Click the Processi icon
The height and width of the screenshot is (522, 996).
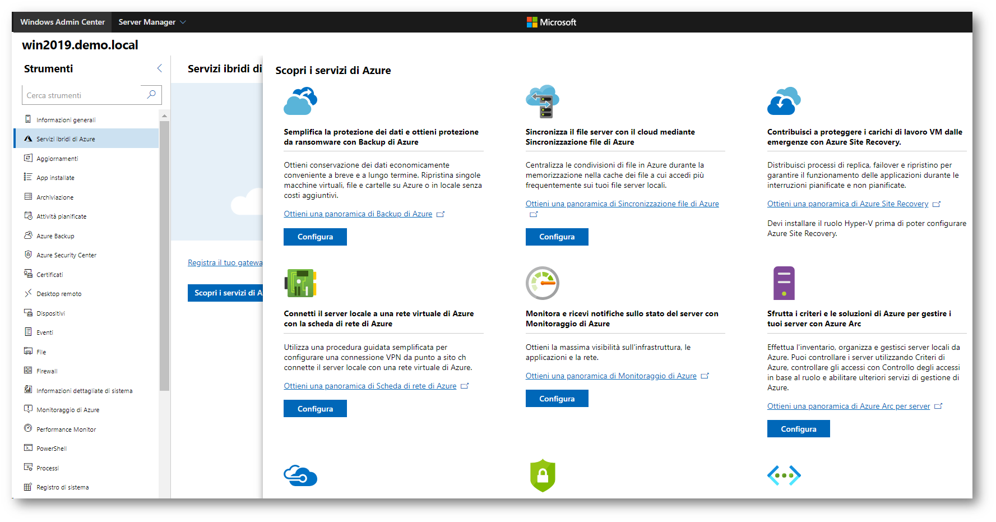[28, 468]
